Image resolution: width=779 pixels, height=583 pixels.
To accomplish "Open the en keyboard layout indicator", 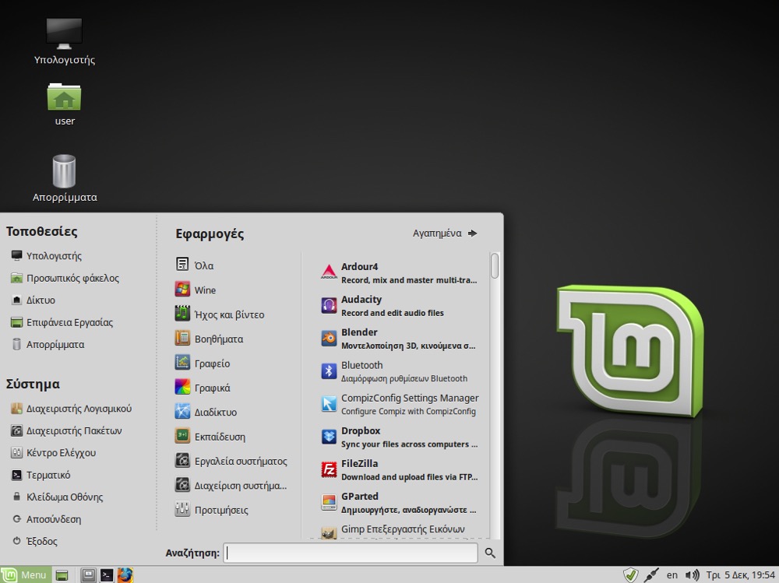I will (x=671, y=575).
